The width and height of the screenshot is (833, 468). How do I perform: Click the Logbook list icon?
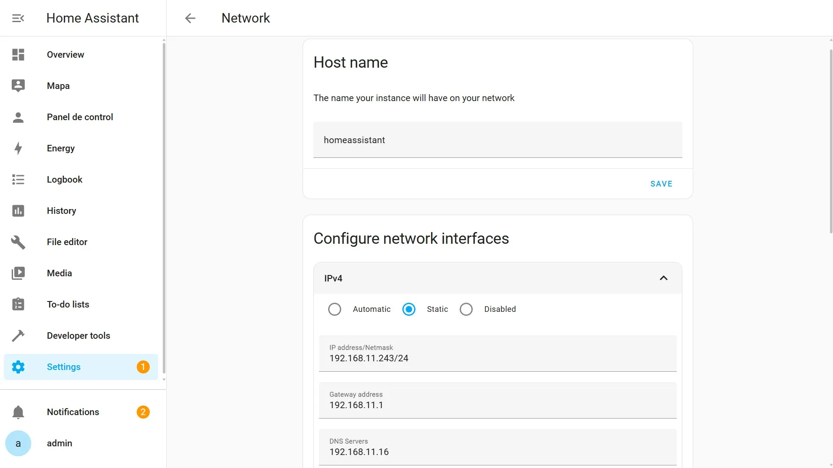tap(18, 180)
